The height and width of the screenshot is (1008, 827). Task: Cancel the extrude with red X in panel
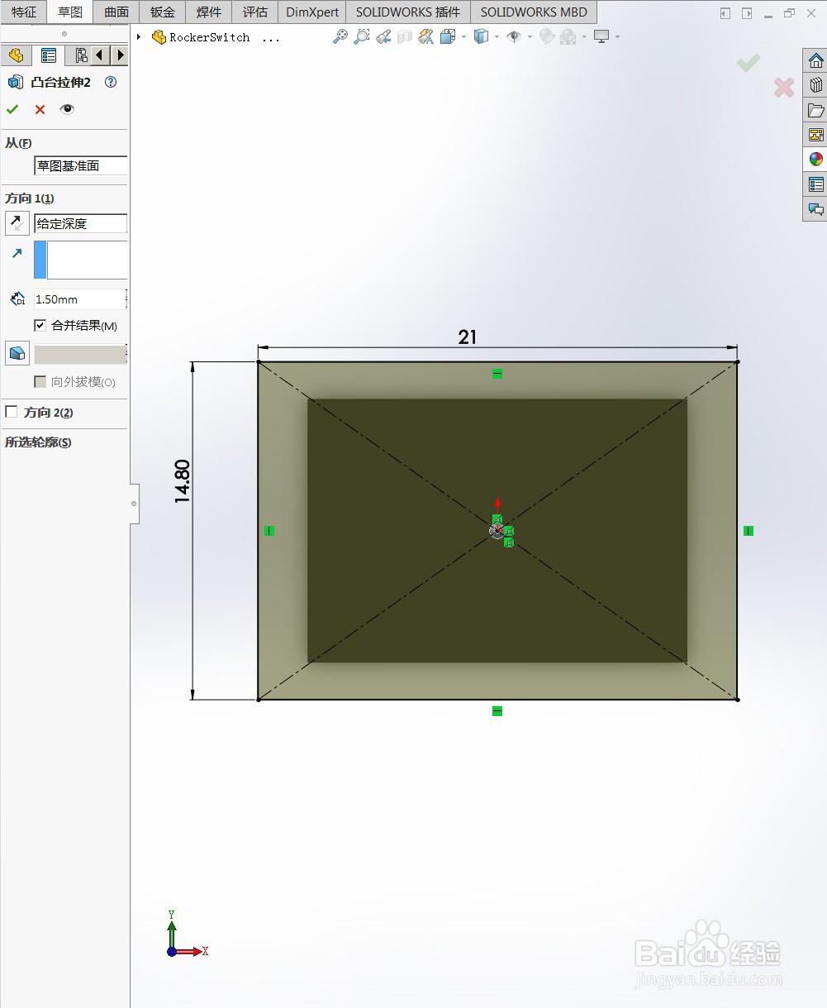point(40,109)
